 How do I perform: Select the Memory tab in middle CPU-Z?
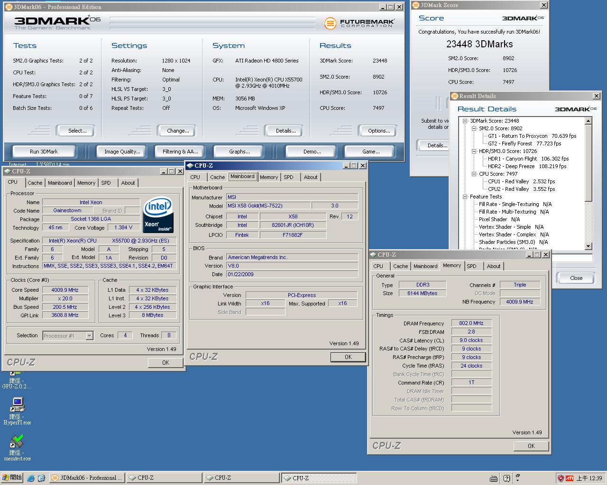(269, 177)
